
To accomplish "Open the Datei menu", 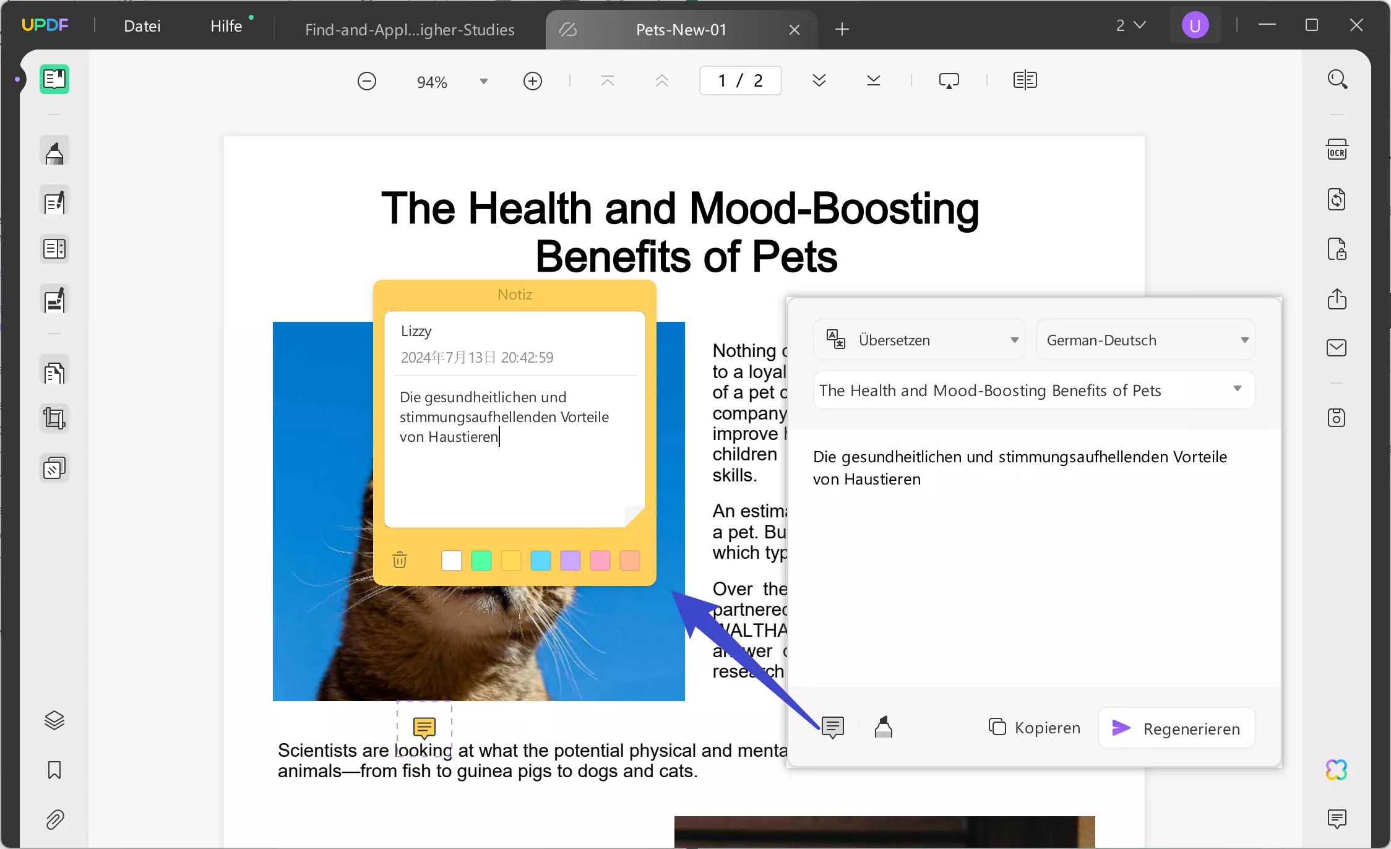I will pyautogui.click(x=142, y=26).
